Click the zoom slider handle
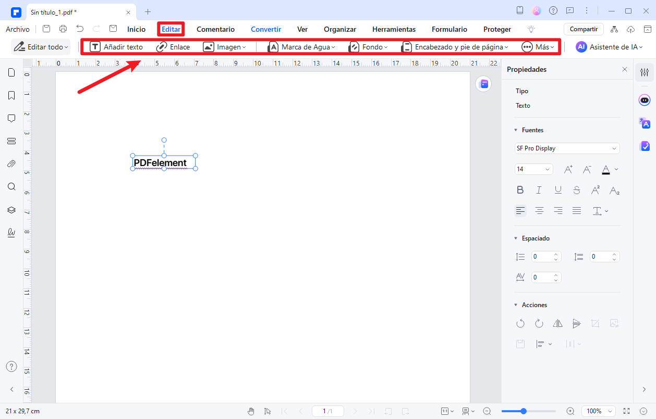 524,411
